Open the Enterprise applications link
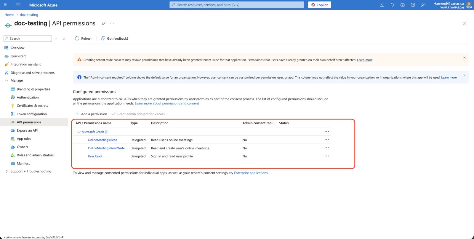 251,173
